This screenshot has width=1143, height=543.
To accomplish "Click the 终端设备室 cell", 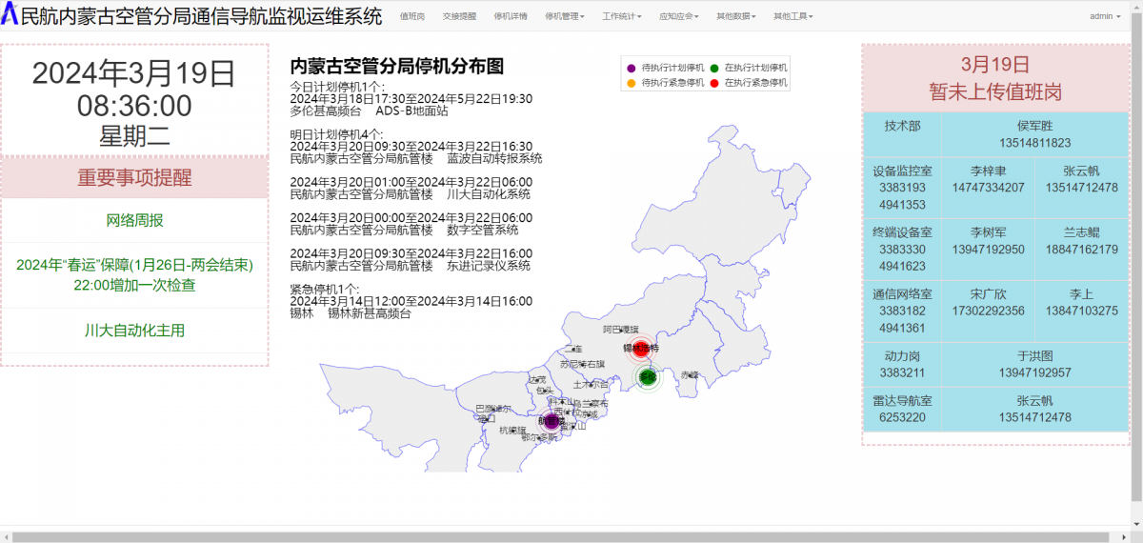I will [x=902, y=251].
